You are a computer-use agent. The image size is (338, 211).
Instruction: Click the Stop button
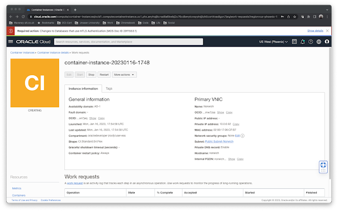click(x=91, y=75)
